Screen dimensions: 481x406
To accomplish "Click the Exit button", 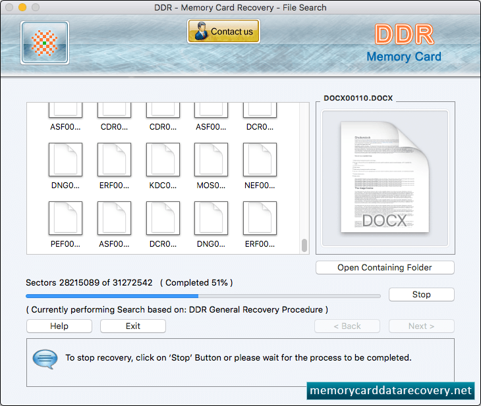I will (x=133, y=326).
